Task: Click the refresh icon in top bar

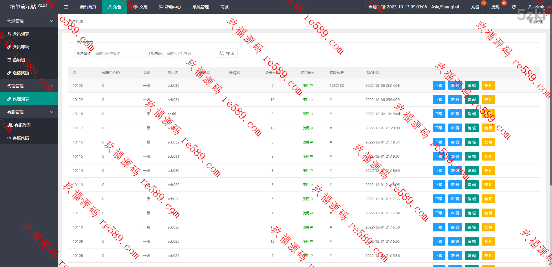Action: coord(513,7)
